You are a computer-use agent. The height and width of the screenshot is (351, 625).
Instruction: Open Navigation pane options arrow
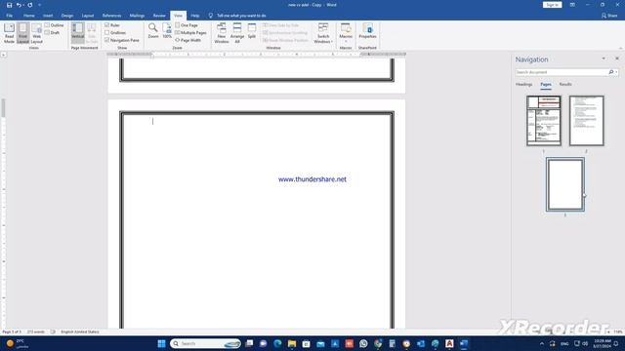point(604,58)
